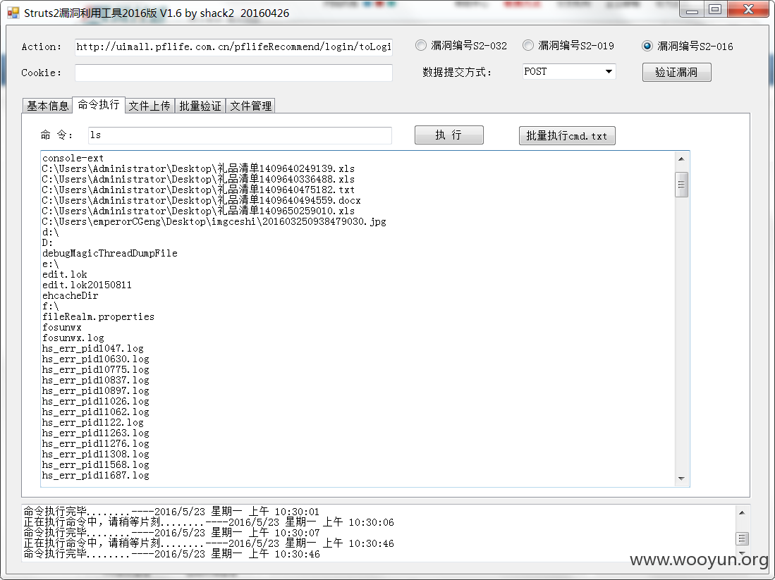775x580 pixels.
Task: Minimize the Struts2 tool window
Action: [x=692, y=10]
